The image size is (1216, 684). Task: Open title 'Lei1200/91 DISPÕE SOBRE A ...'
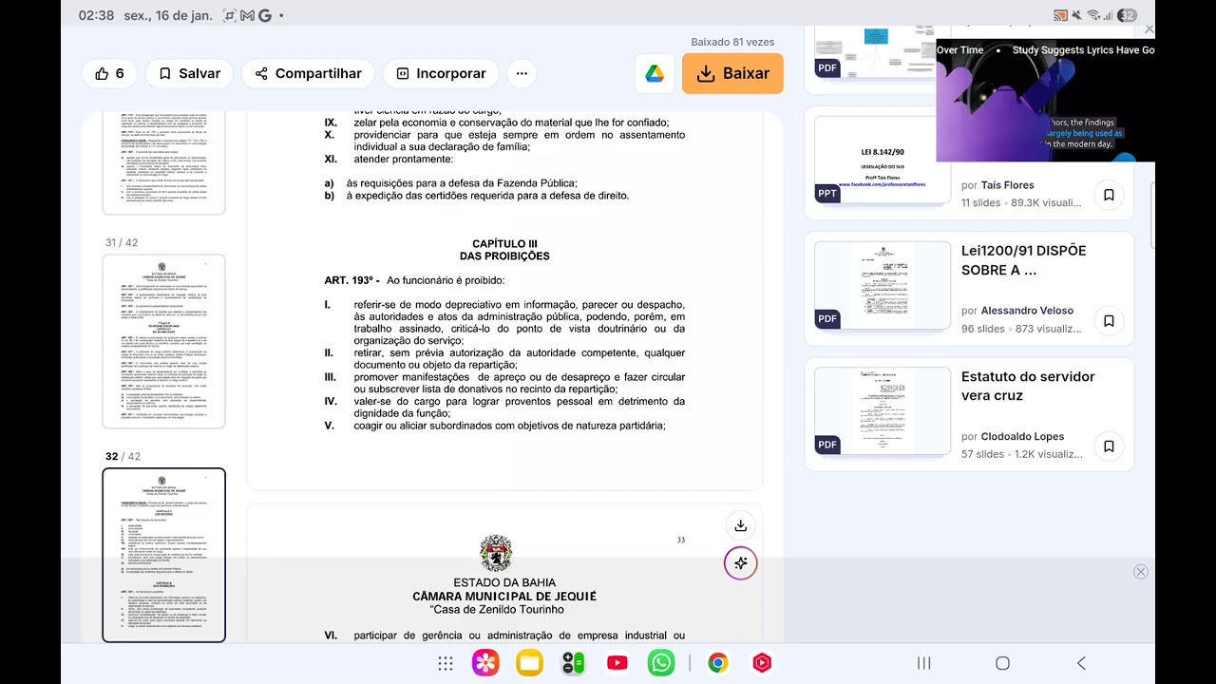pyautogui.click(x=1023, y=260)
